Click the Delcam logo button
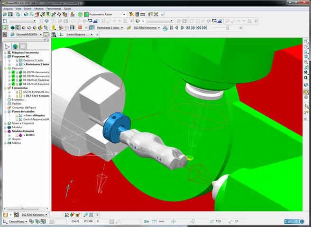This screenshot has height=227, width=311. click(294, 221)
